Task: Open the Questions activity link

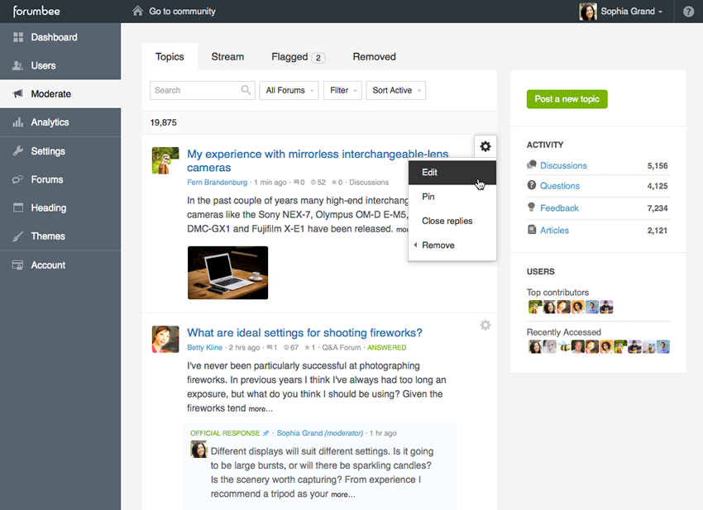Action: 560,186
